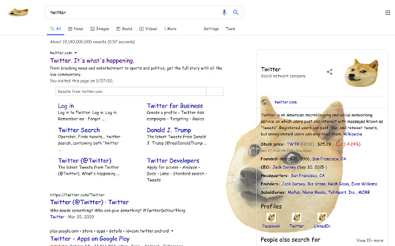This screenshot has height=246, width=395.
Task: Expand the play.google.com result dropdown arrow
Action: (x=172, y=231)
